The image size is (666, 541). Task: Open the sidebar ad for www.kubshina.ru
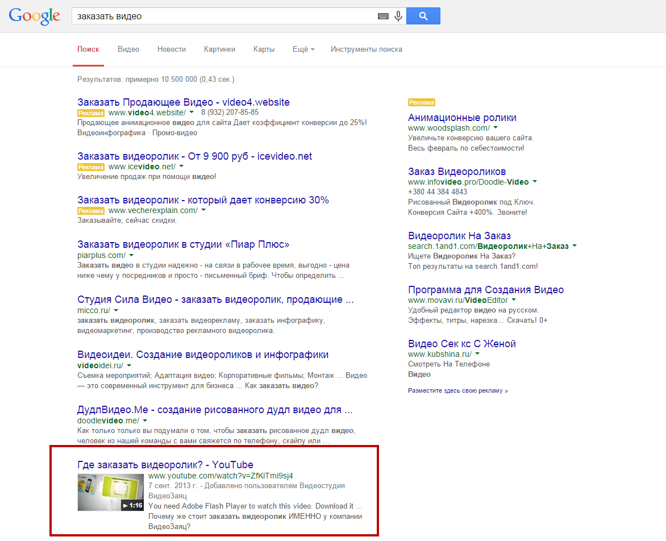click(462, 344)
